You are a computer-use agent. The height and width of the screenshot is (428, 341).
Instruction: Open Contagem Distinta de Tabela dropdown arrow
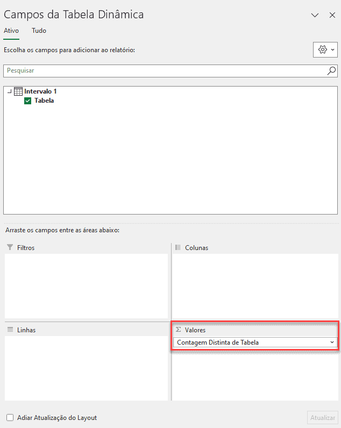pos(332,343)
